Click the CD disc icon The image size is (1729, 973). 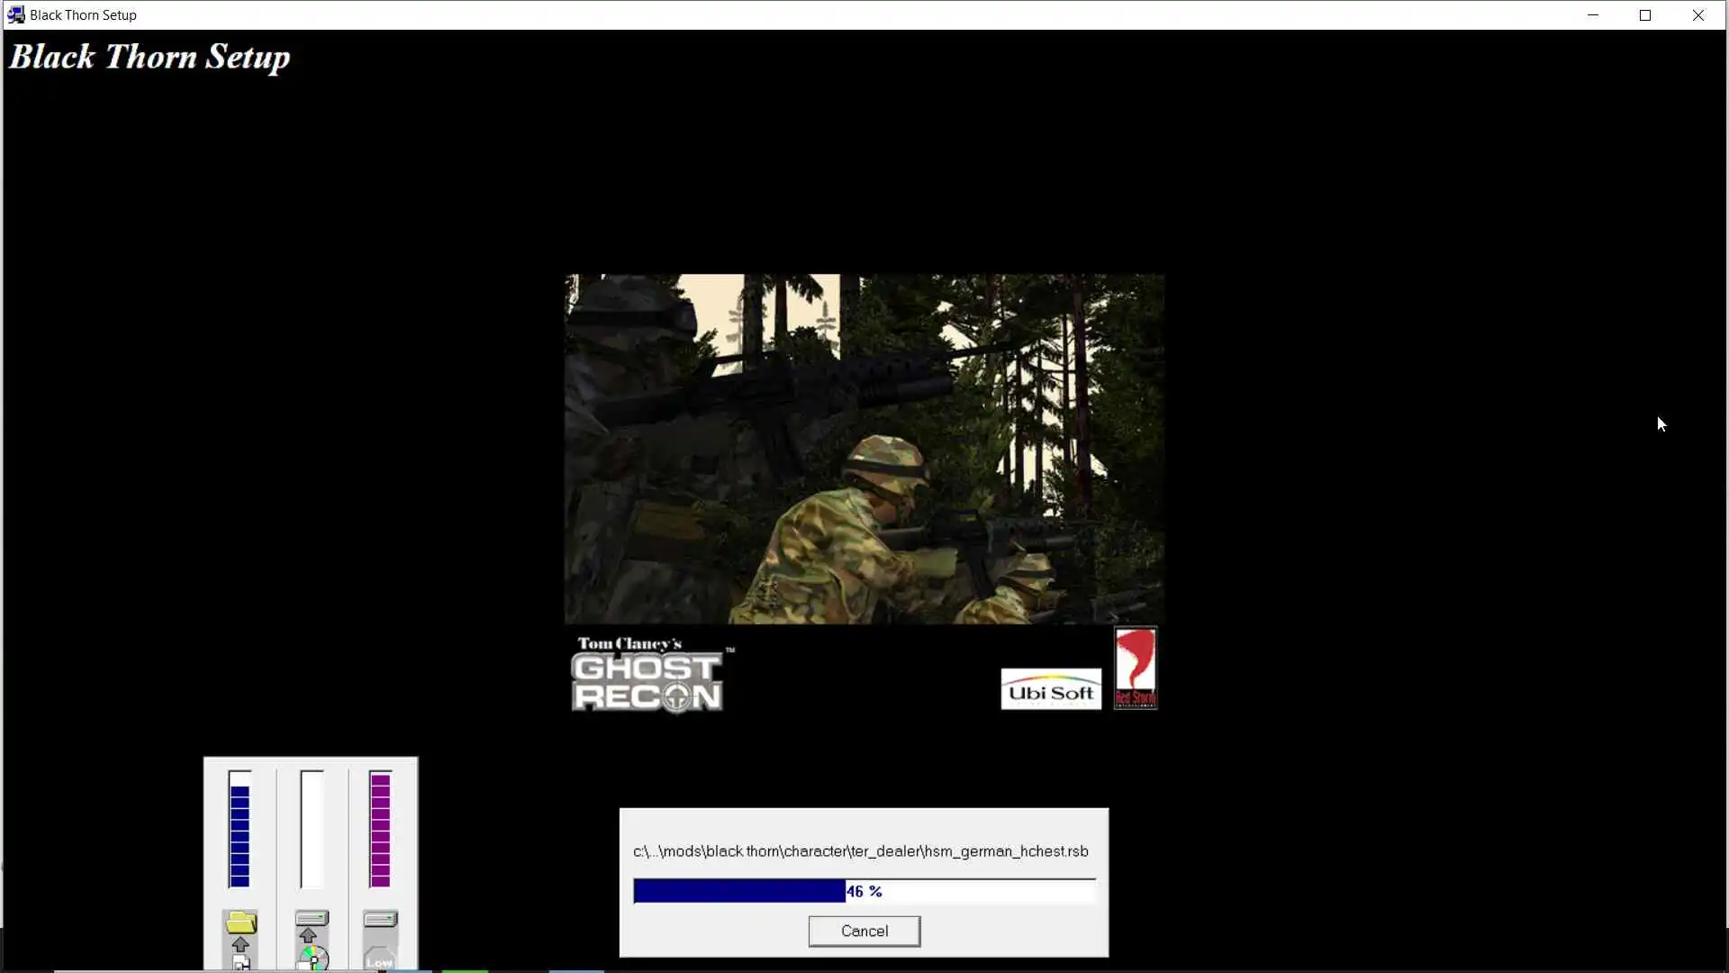(313, 959)
